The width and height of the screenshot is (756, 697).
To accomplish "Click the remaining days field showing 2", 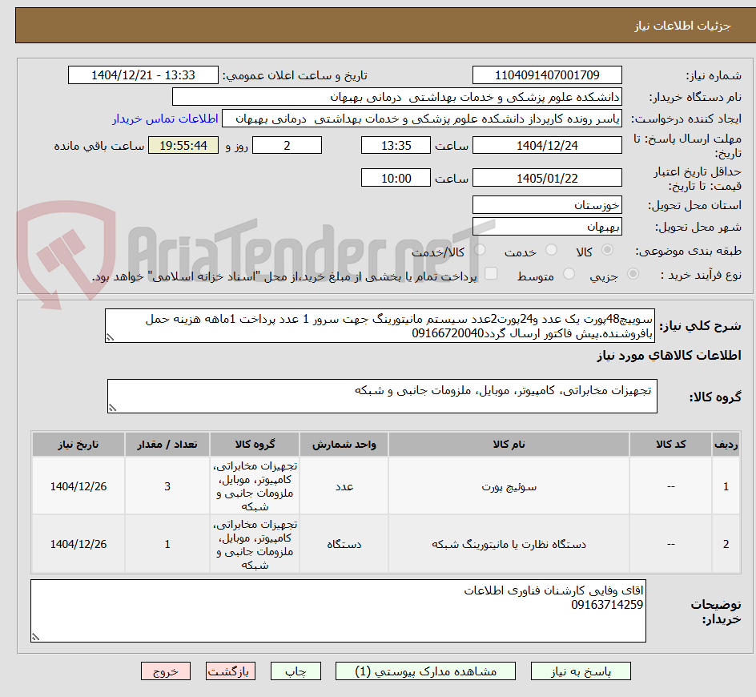I will click(x=287, y=145).
